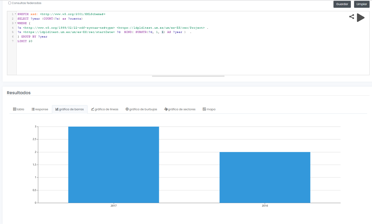Click the SELECT ?year query line

(50, 19)
